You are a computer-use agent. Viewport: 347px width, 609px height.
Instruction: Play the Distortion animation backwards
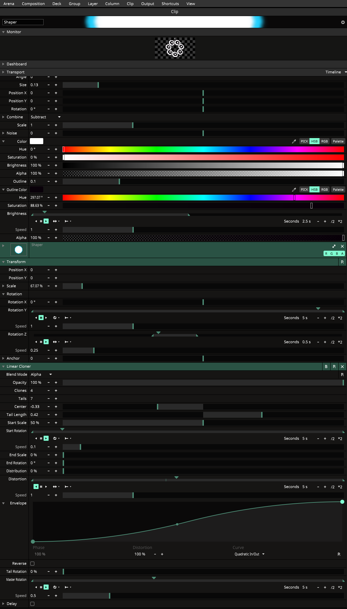click(36, 487)
